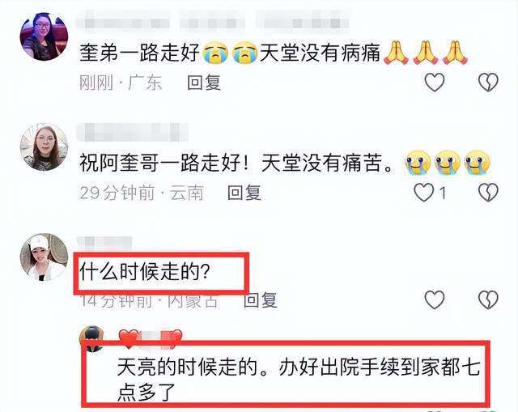This screenshot has width=518, height=412.
Task: Like the Yunnan comment showing 1 like
Action: coord(424,193)
